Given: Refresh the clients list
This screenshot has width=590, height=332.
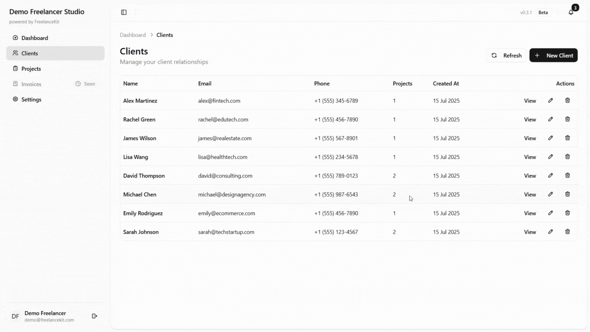Looking at the screenshot, I should tap(506, 55).
